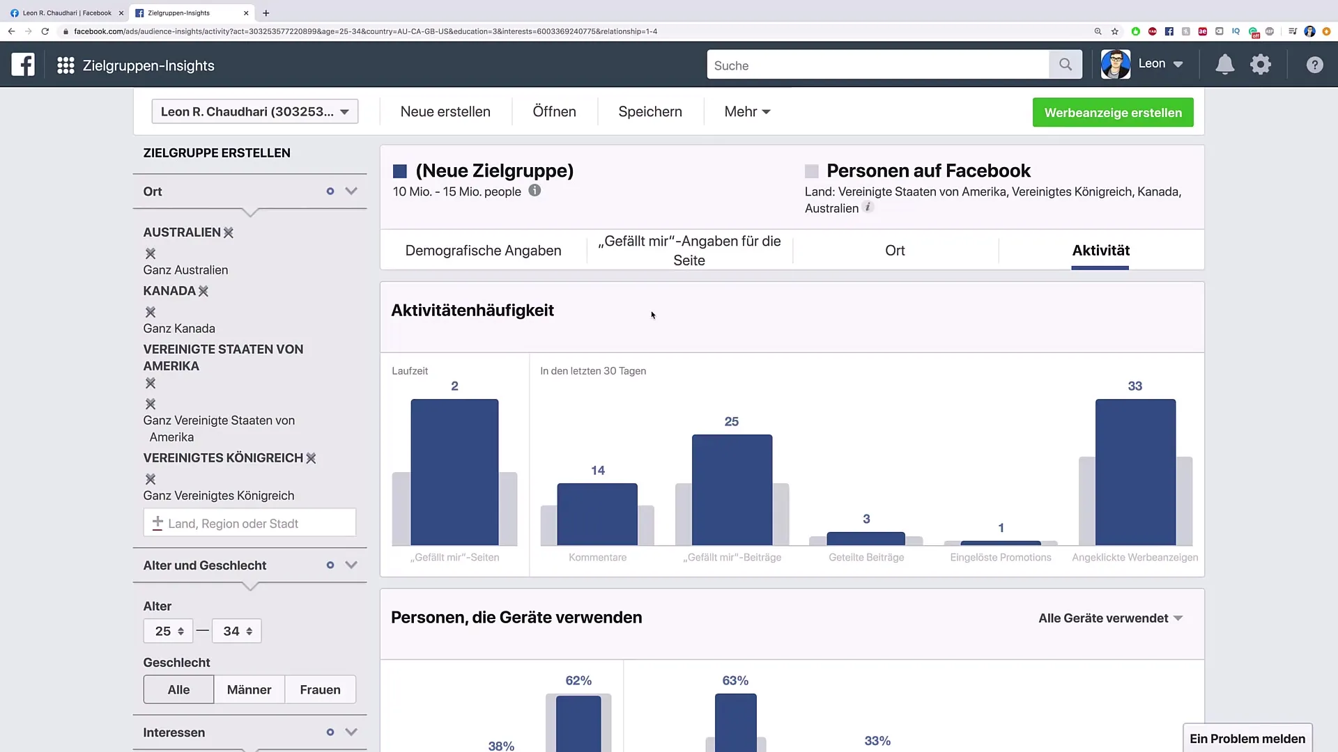Reload the page in browser
This screenshot has height=752, width=1338.
[x=45, y=31]
